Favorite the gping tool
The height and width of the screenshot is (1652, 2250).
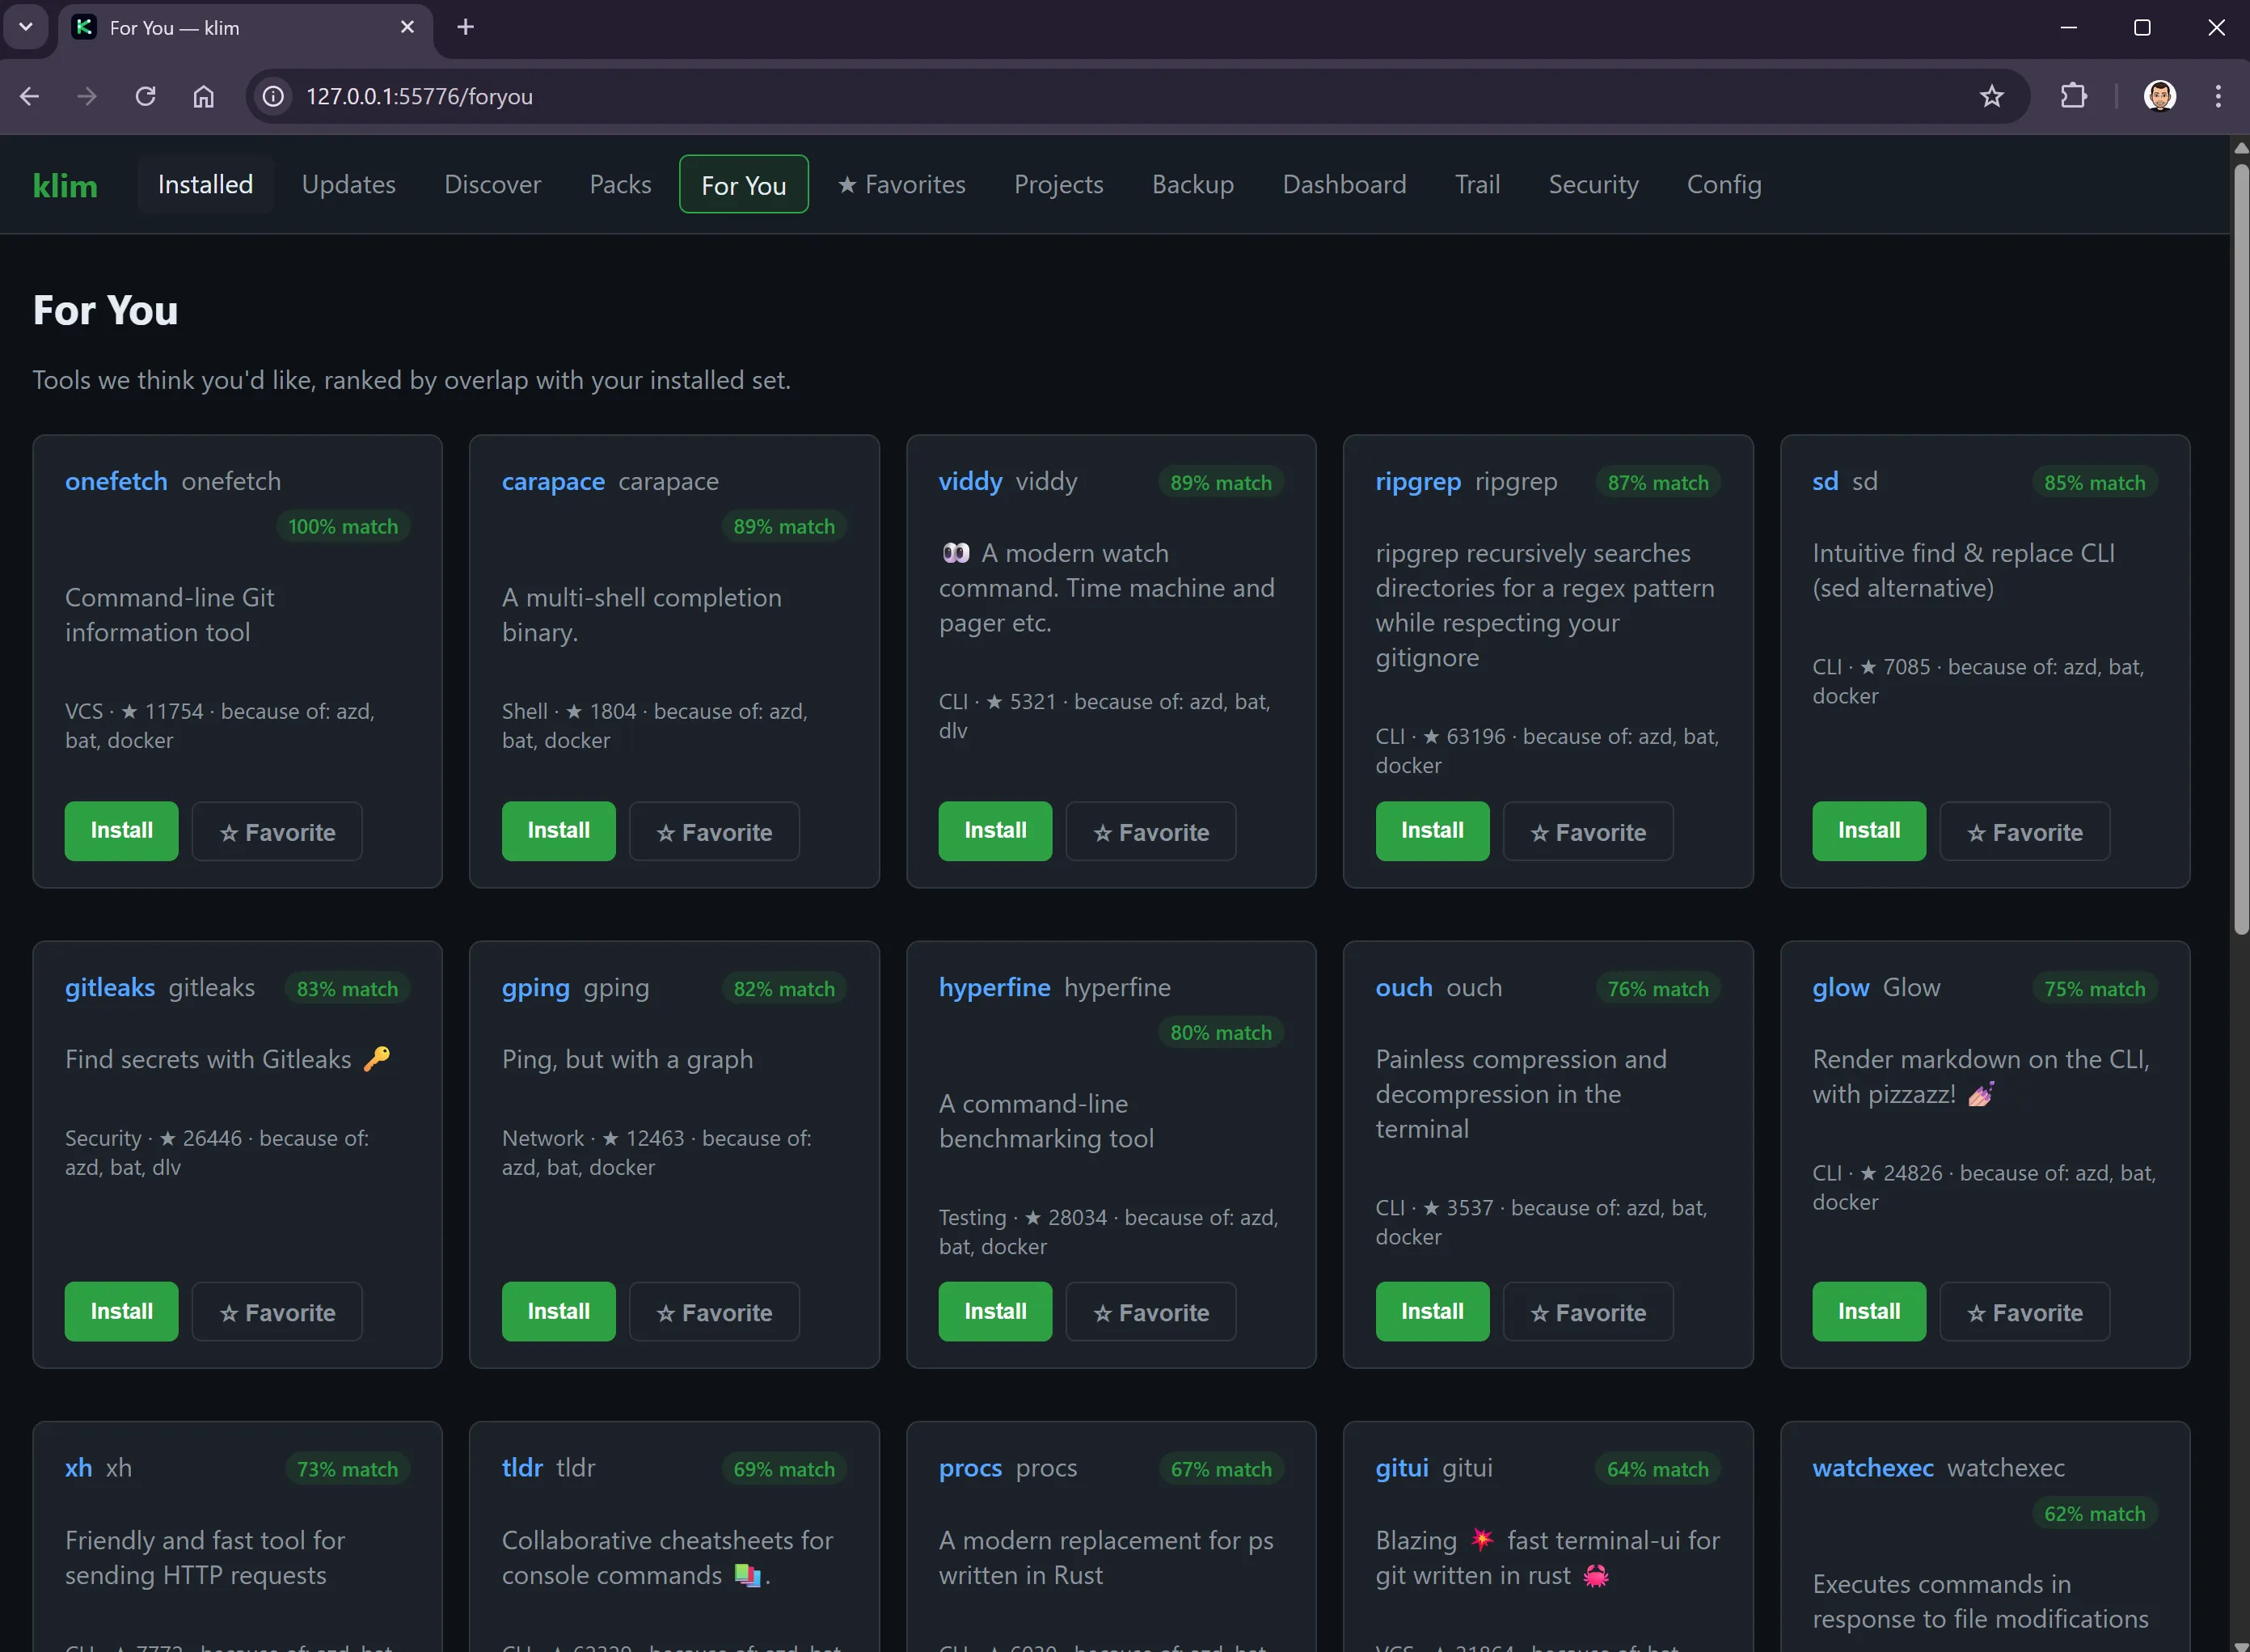[x=714, y=1312]
